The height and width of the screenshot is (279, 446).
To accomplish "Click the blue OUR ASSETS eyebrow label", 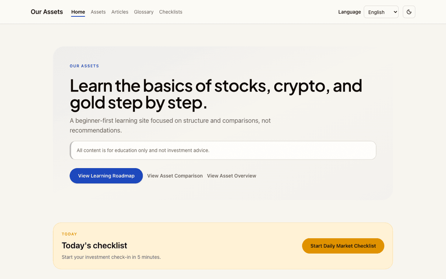I will click(x=84, y=66).
